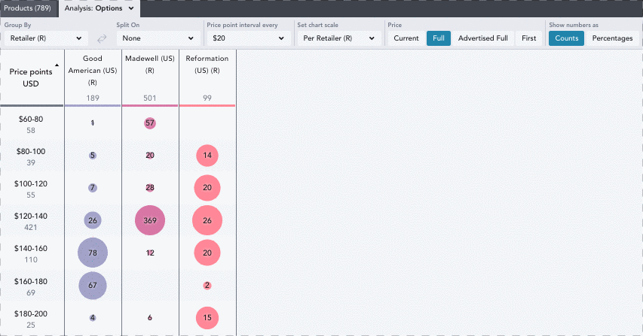The image size is (643, 336).
Task: Click the Reformation (US) (R) column header
Action: [207, 64]
